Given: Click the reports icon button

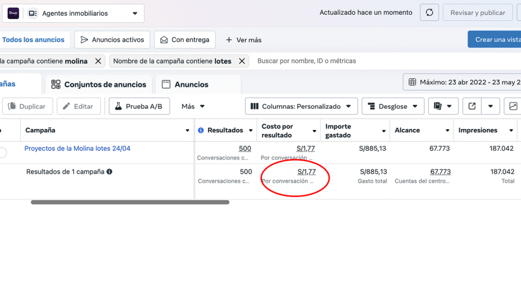Looking at the screenshot, I should tap(437, 106).
